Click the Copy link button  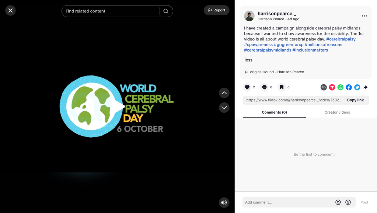pyautogui.click(x=355, y=100)
